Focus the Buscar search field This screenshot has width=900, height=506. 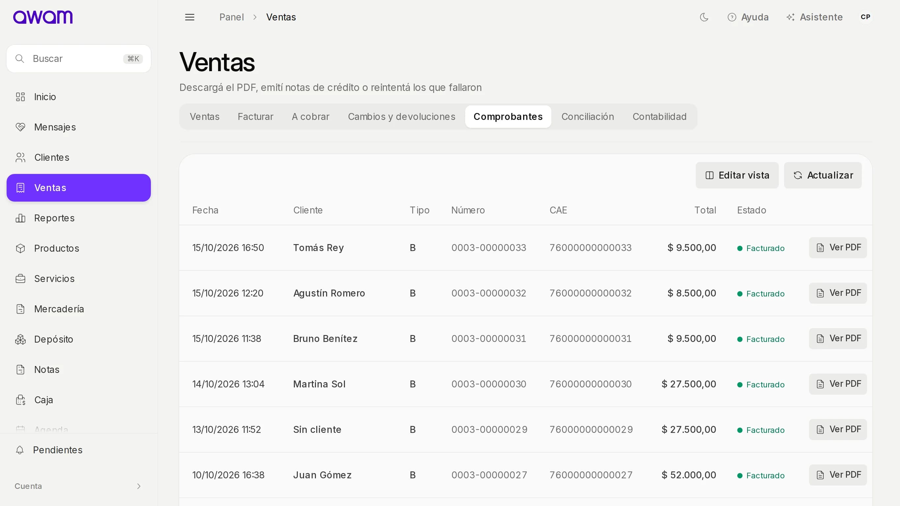pyautogui.click(x=79, y=59)
